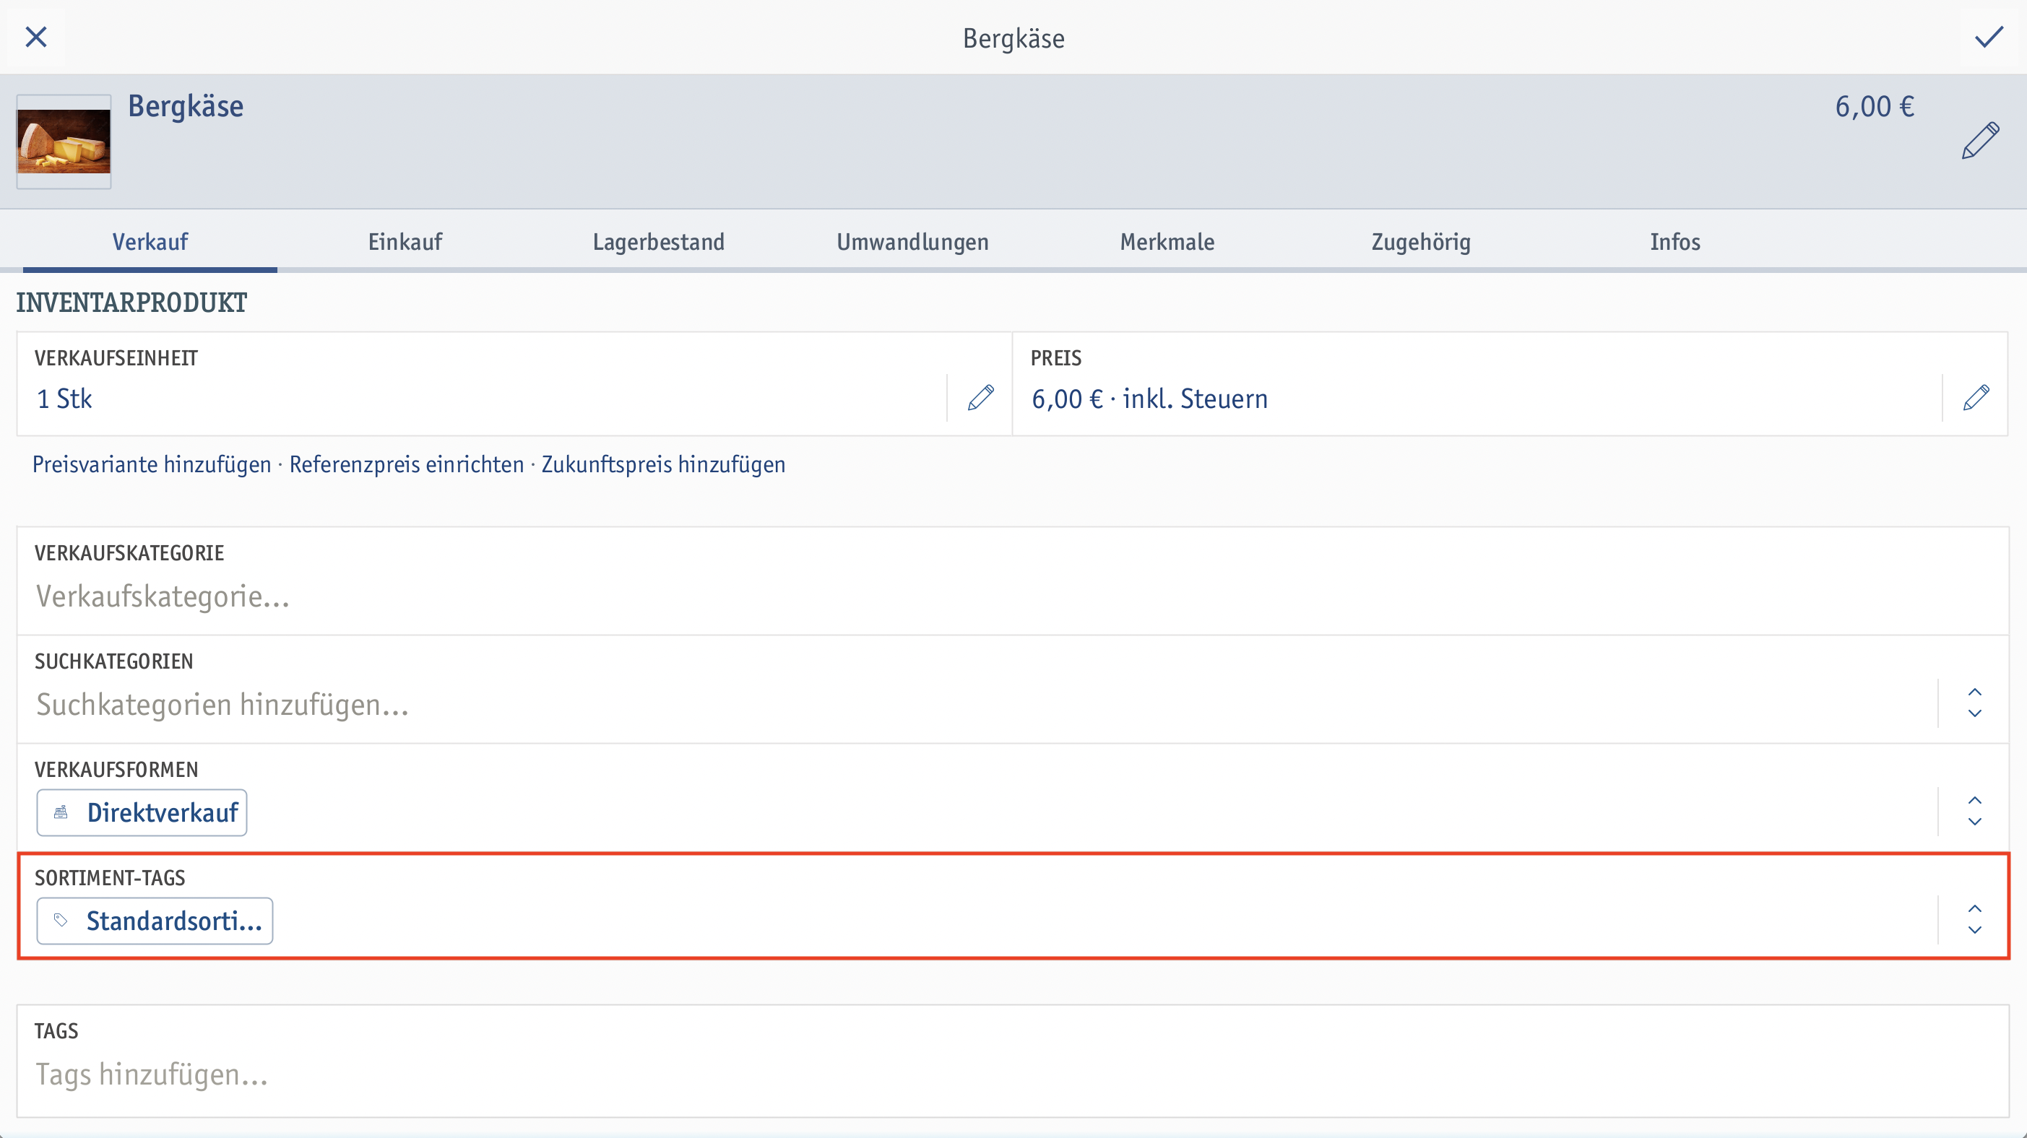Viewport: 2027px width, 1138px height.
Task: Edit Preis with pencil icon
Action: pos(1975,398)
